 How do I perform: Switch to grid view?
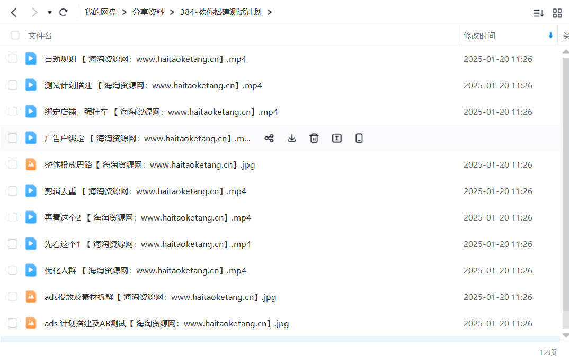point(557,13)
